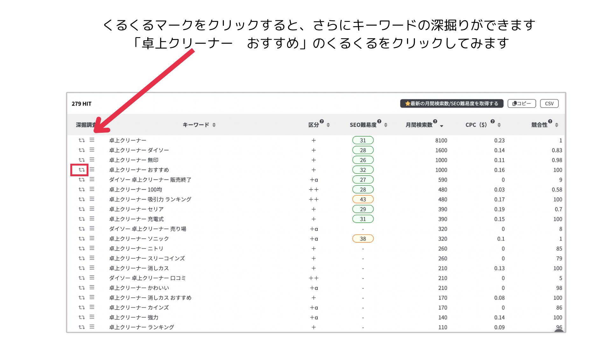Click CPC value 0.23

(x=499, y=140)
